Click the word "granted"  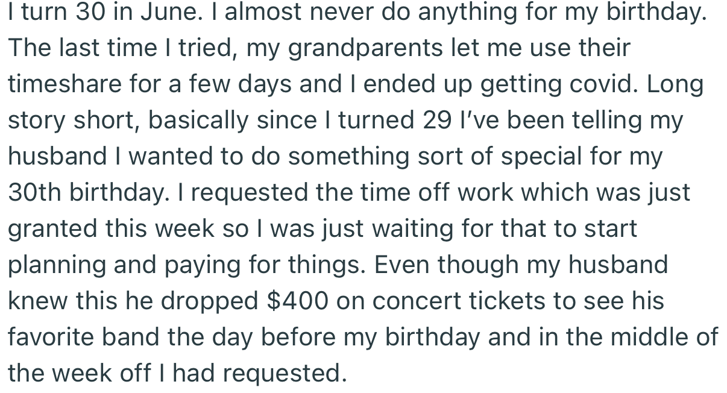(x=52, y=229)
